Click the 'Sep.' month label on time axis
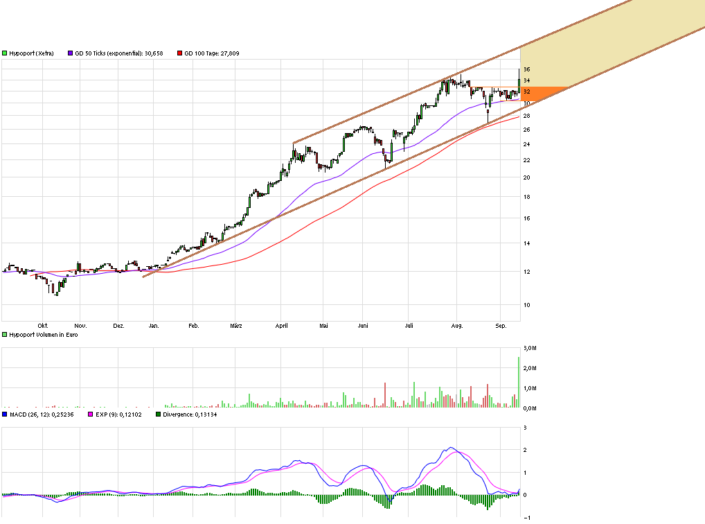Image resolution: width=705 pixels, height=524 pixels. (x=501, y=326)
